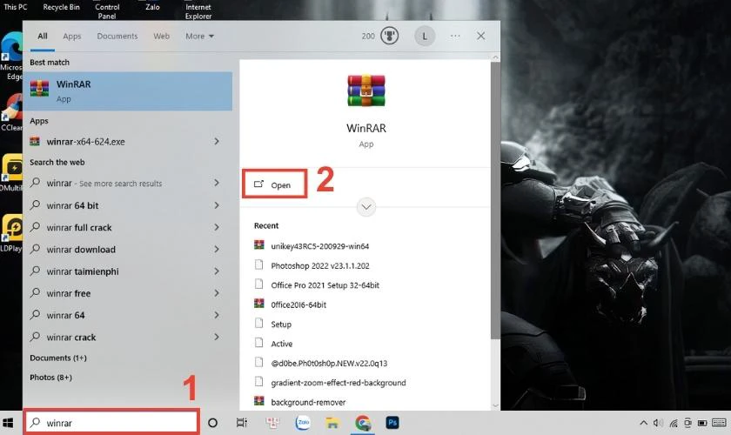The width and height of the screenshot is (731, 435).
Task: Open File Explorer from the taskbar
Action: coord(332,423)
